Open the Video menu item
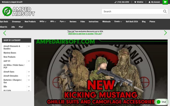The width and height of the screenshot is (170, 106). pyautogui.click(x=83, y=21)
